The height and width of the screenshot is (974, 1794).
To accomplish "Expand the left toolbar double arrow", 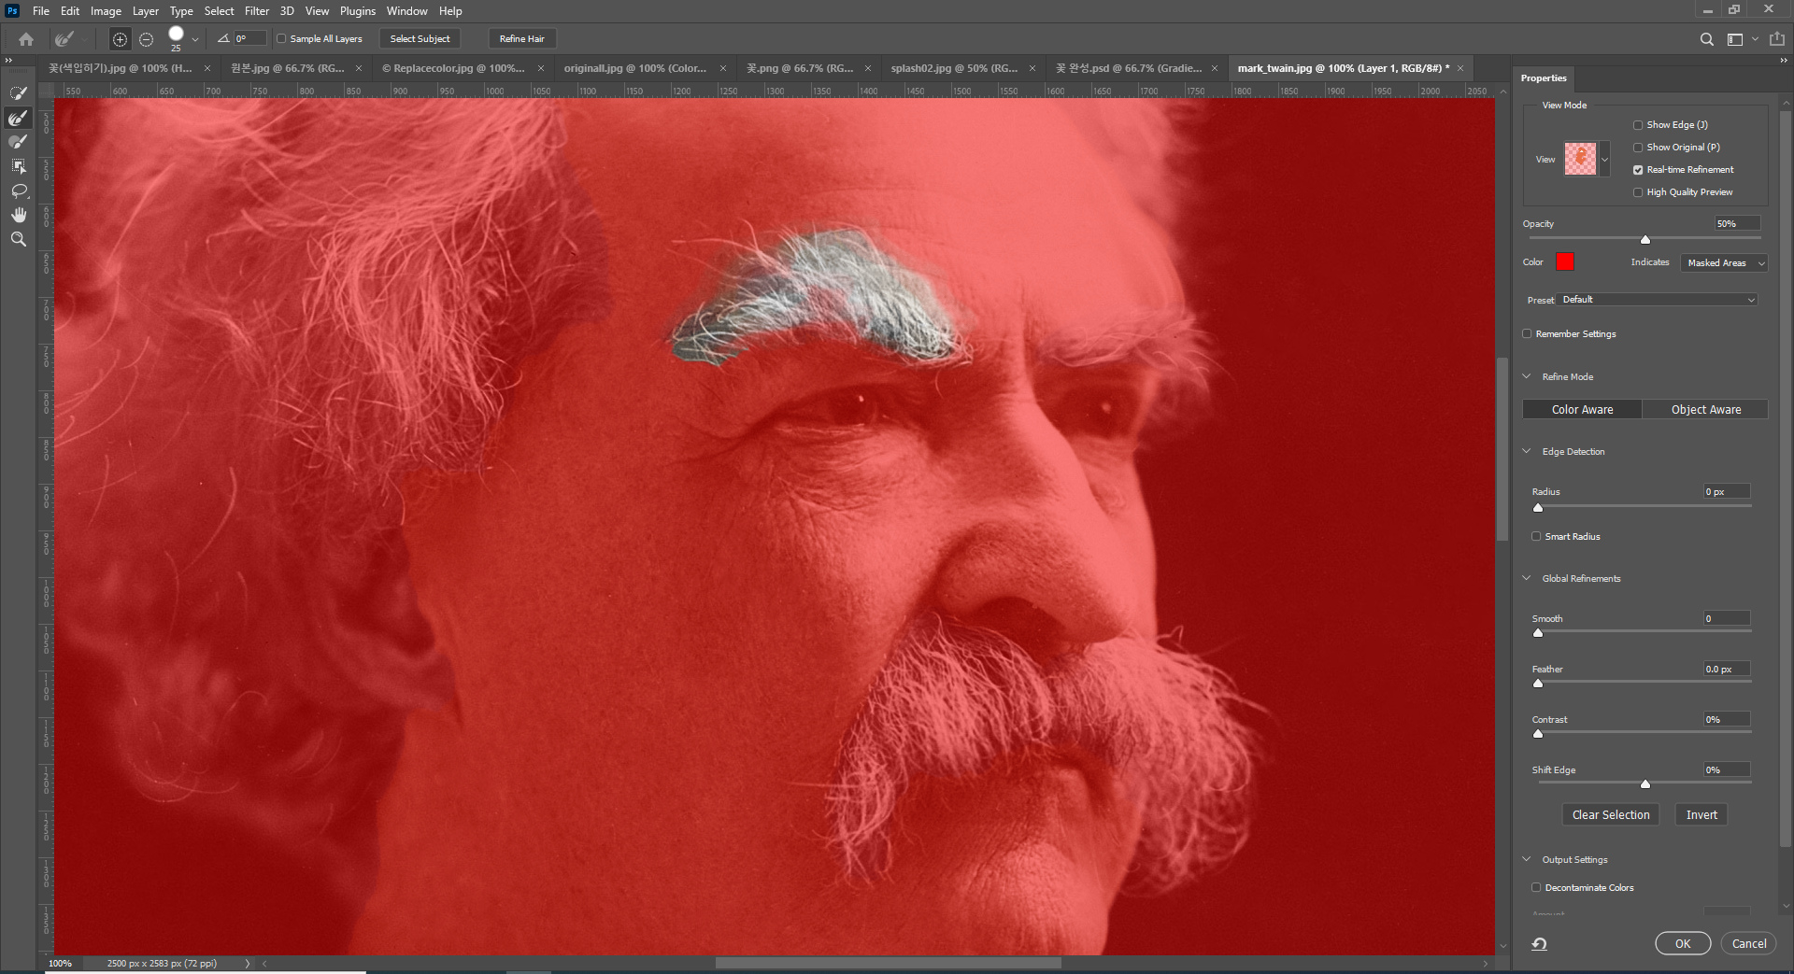I will pos(9,60).
